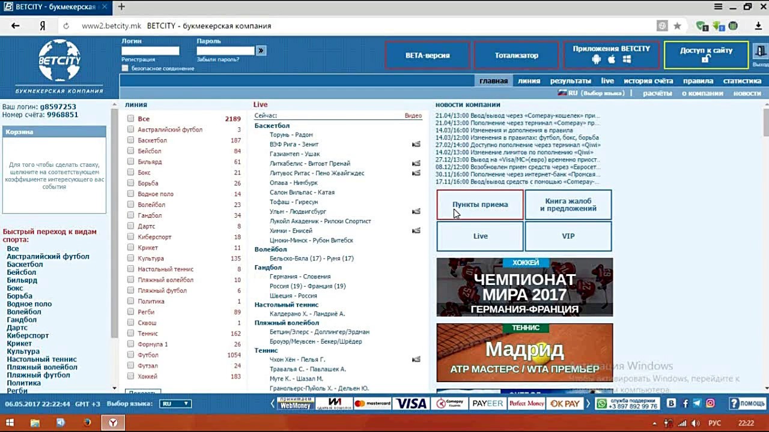Image resolution: width=769 pixels, height=432 pixels.
Task: Submit login with the arrow button
Action: [261, 50]
